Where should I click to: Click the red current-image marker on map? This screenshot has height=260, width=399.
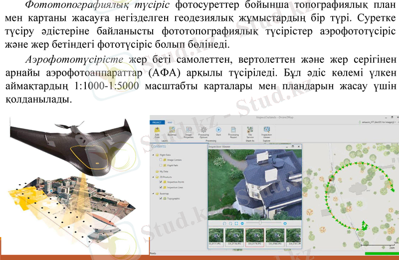[x=330, y=180]
